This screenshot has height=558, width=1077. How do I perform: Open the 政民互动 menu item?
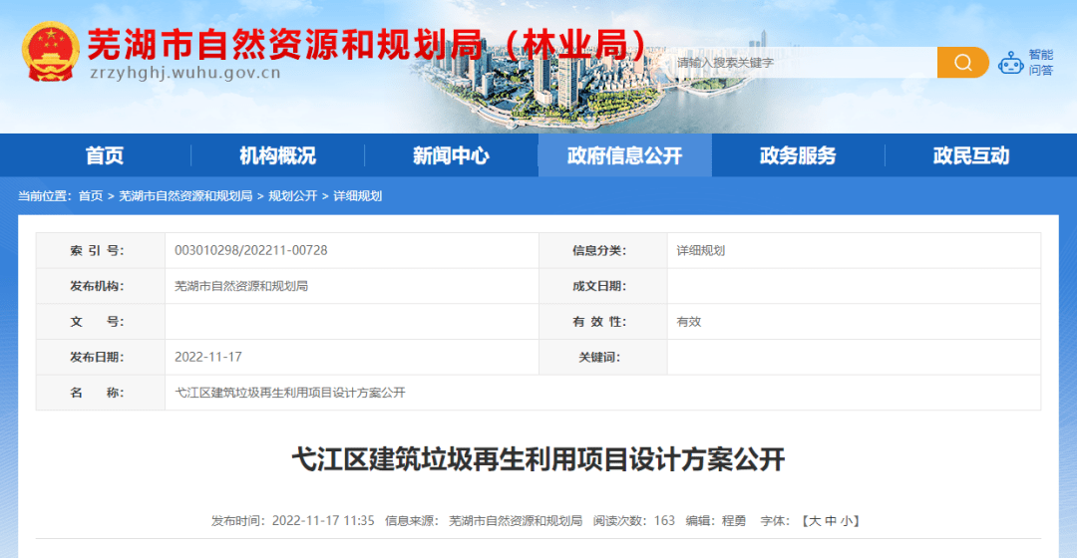971,155
